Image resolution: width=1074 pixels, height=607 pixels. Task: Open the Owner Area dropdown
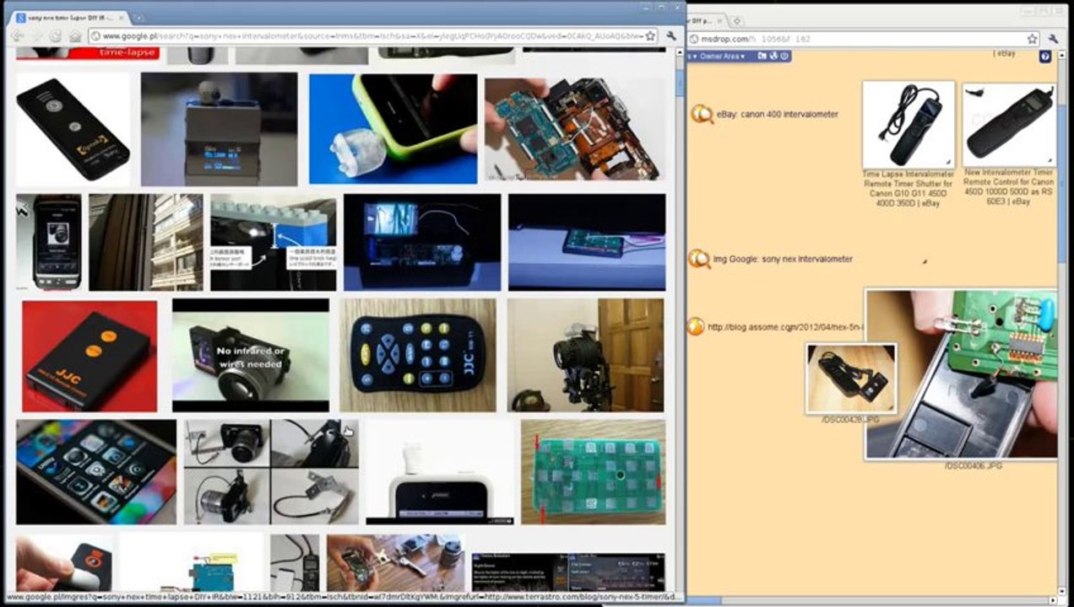coord(723,56)
